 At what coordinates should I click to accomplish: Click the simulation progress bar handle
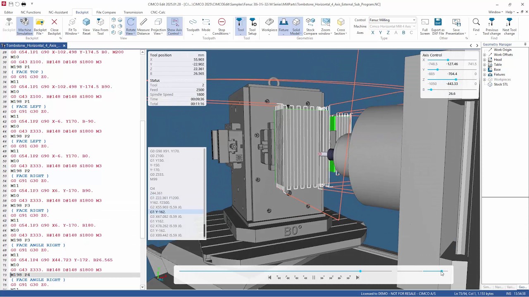(360, 271)
